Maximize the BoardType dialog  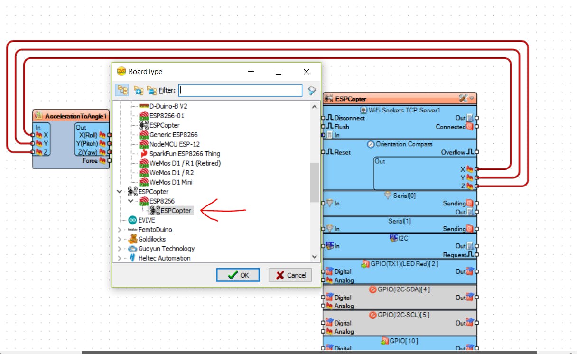pyautogui.click(x=279, y=72)
